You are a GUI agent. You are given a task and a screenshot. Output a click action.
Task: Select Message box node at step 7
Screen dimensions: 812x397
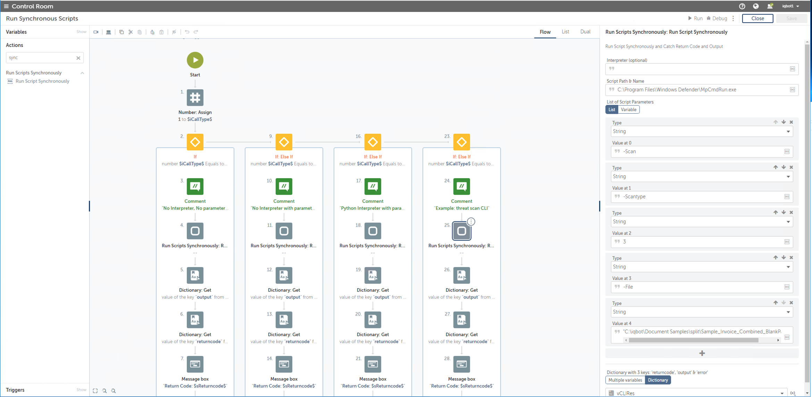[x=195, y=364]
